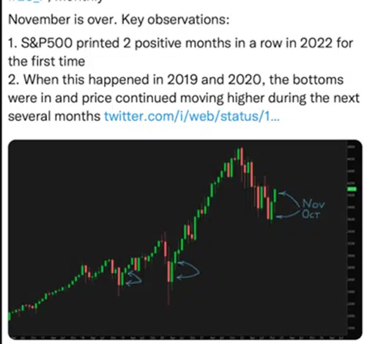Click the curved arrow pointing to October candle
This screenshot has height=344, width=367.
[288, 214]
